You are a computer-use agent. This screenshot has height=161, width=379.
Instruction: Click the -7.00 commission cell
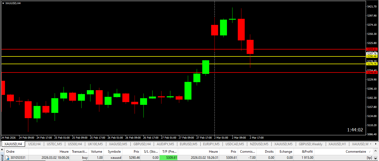(252, 158)
